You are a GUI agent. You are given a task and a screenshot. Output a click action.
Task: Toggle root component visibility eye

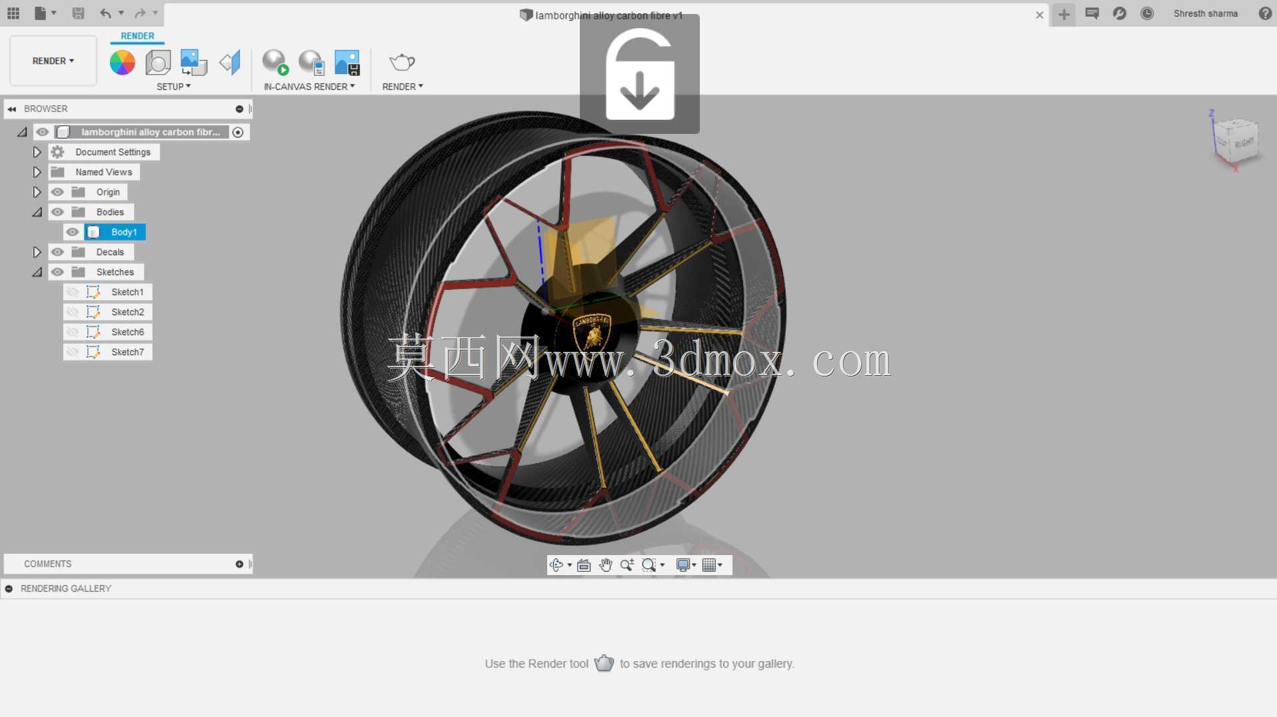click(x=43, y=132)
